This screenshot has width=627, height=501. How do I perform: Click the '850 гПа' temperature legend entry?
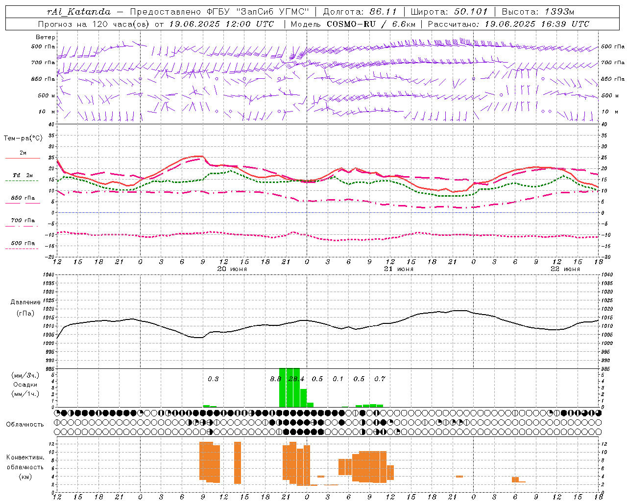(x=23, y=198)
